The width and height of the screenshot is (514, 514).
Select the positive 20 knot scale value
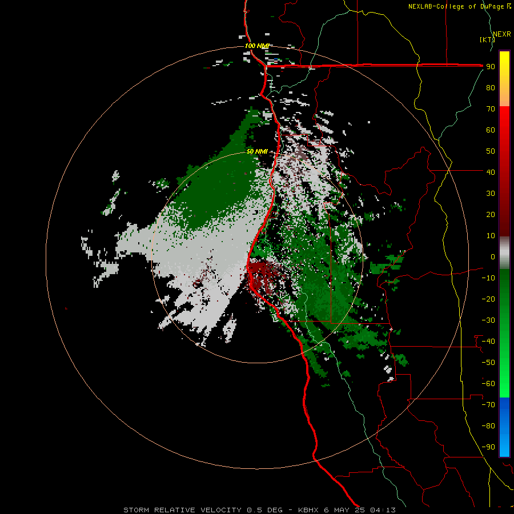[491, 214]
